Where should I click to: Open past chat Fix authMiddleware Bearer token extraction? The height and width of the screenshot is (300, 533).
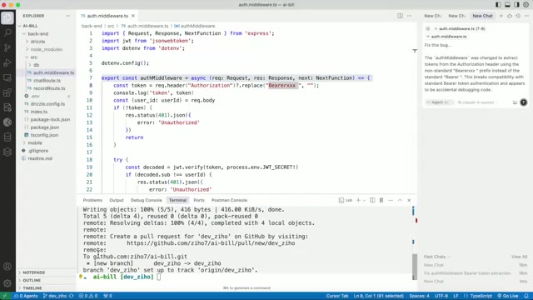click(467, 273)
